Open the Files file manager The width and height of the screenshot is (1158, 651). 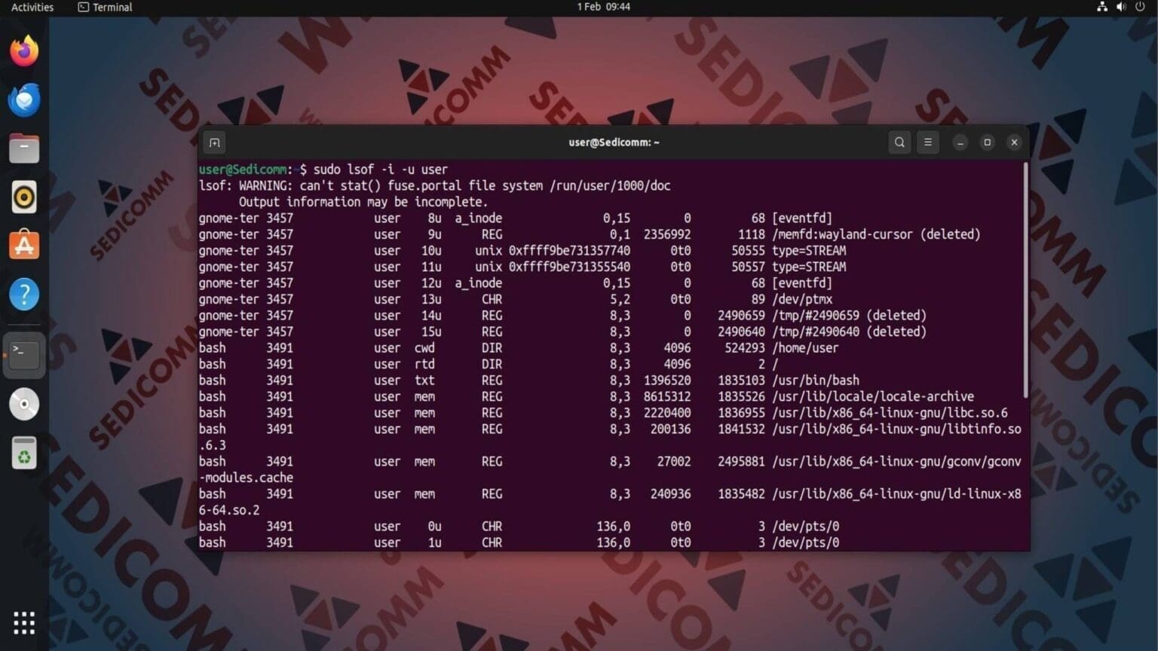click(x=23, y=148)
